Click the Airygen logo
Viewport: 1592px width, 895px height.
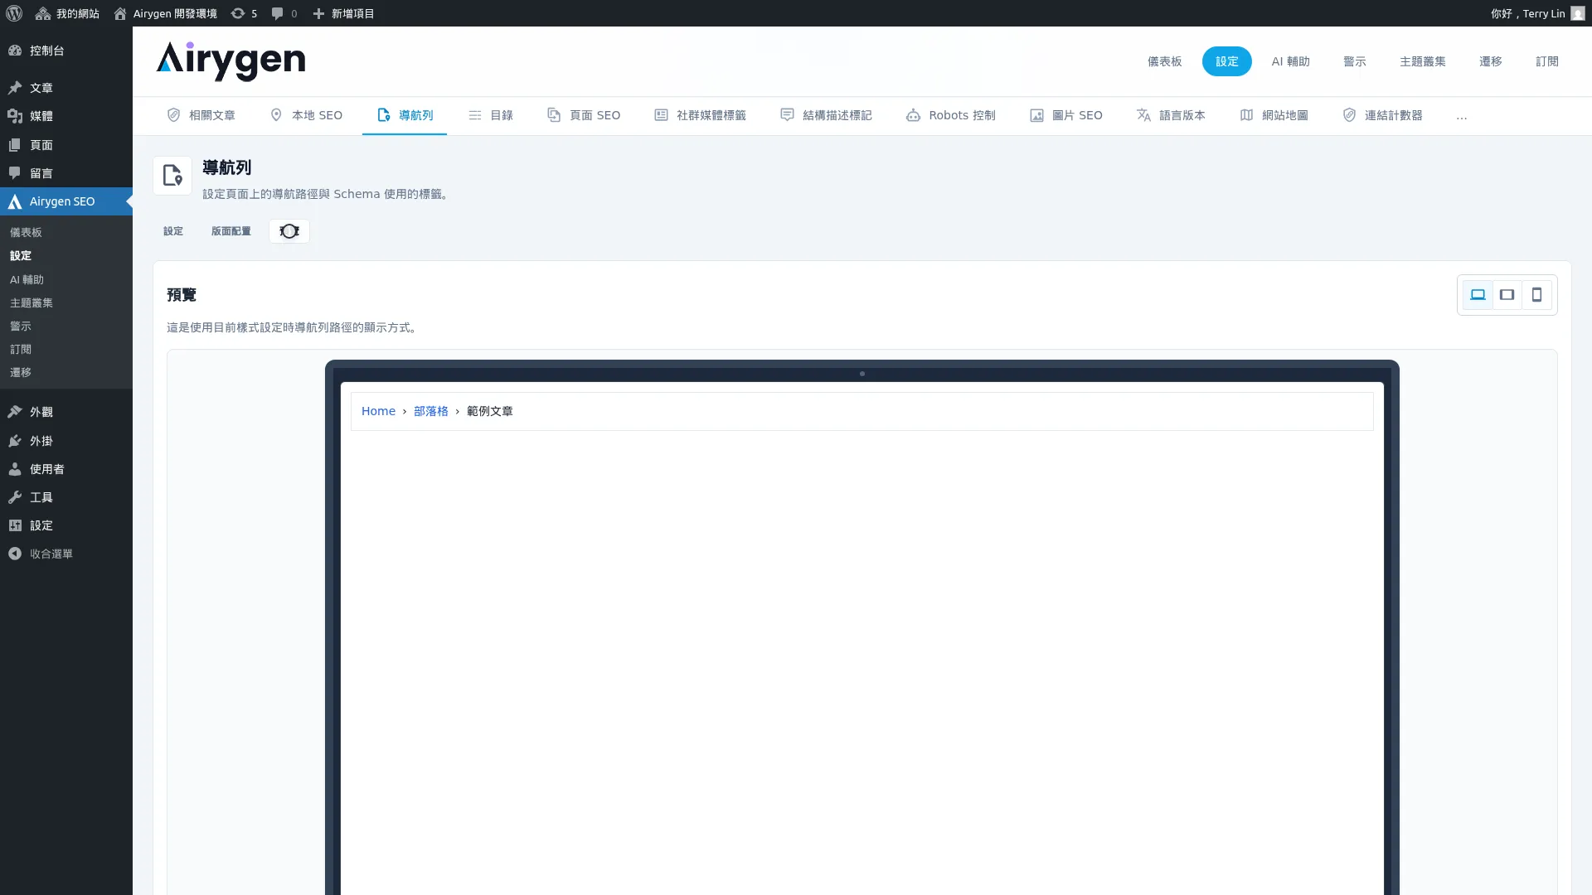click(x=231, y=61)
